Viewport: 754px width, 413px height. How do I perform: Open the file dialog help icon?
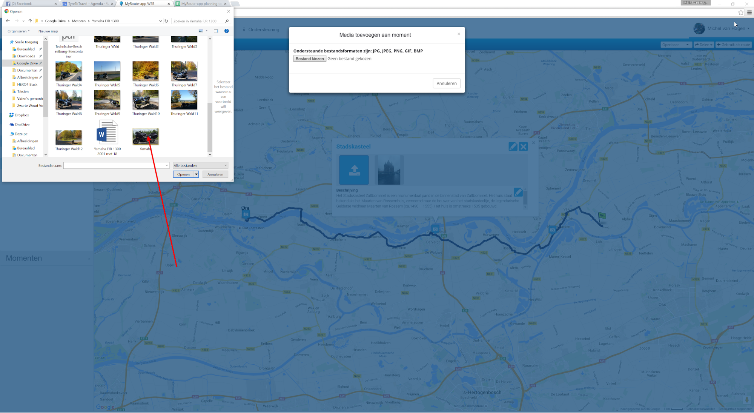coord(227,31)
